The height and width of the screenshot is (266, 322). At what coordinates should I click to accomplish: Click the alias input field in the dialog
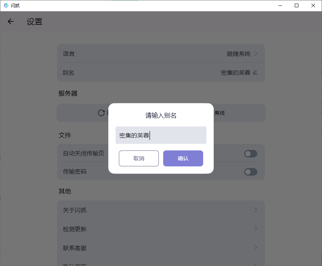click(161, 135)
